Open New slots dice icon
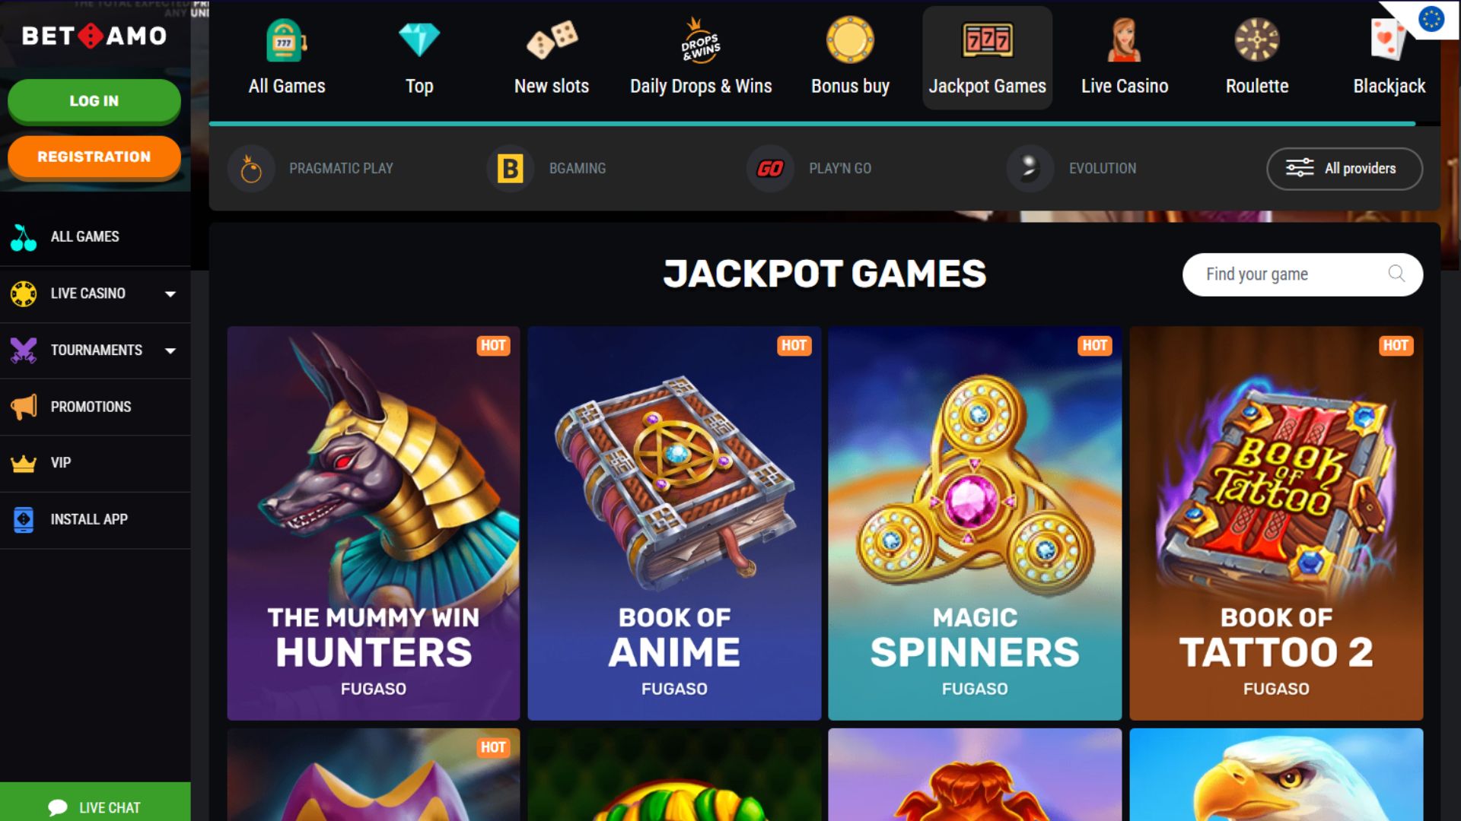1461x821 pixels. (552, 40)
